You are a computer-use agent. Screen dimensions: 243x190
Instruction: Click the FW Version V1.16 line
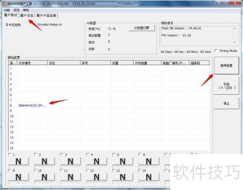pos(176,35)
